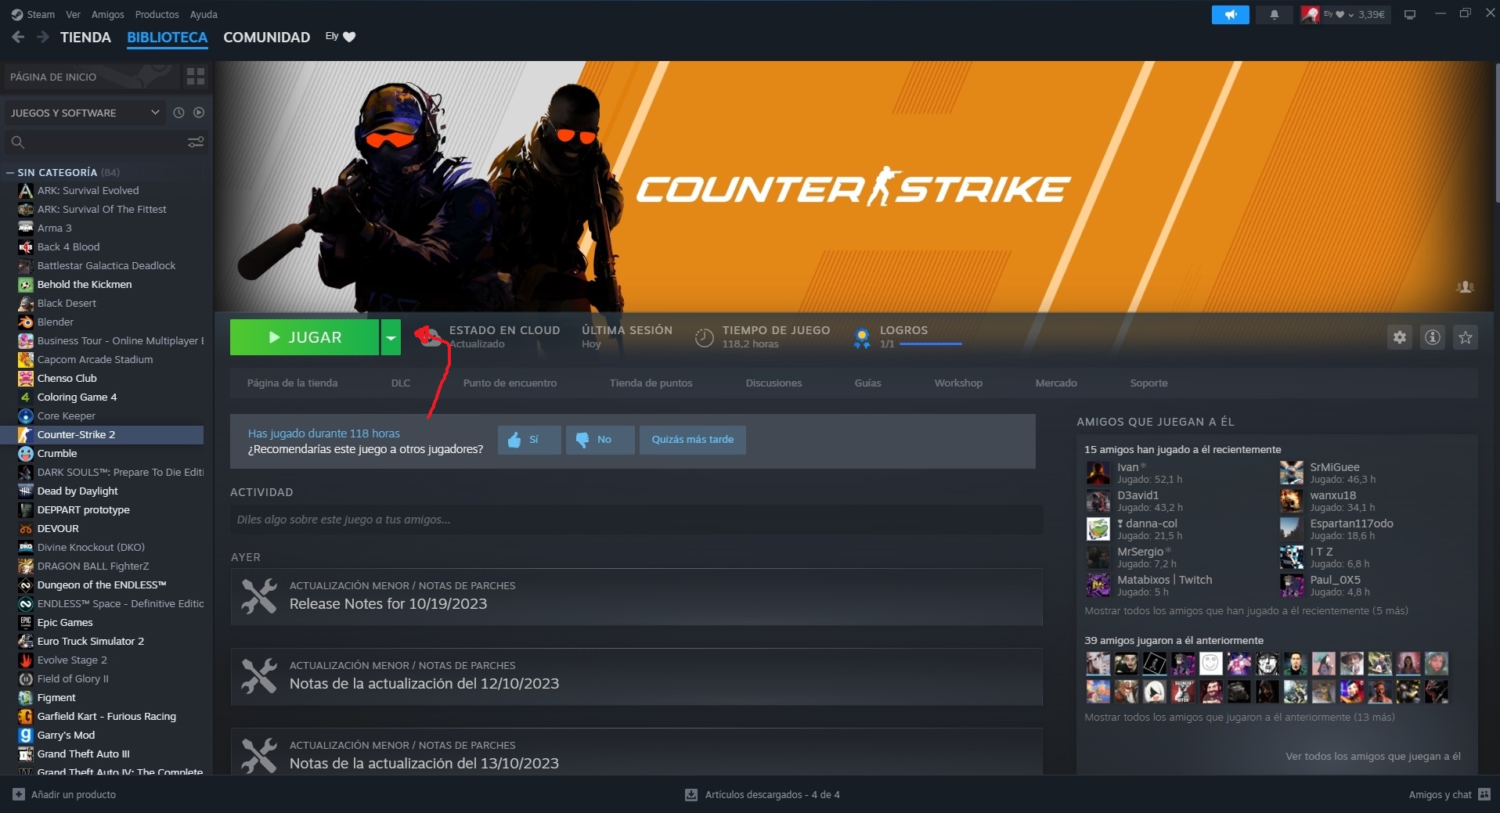The image size is (1500, 813).
Task: Collapse the Sin Categoría section
Action: [x=9, y=172]
